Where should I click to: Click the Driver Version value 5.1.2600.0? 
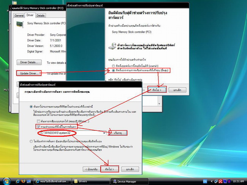click(x=56, y=46)
